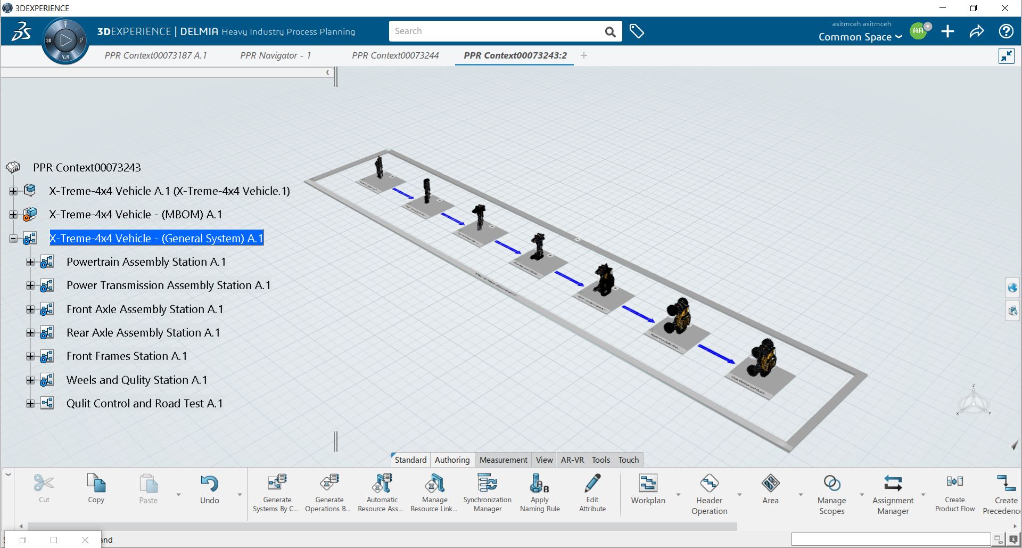Click the search magnifier icon
The width and height of the screenshot is (1022, 548).
pos(610,32)
